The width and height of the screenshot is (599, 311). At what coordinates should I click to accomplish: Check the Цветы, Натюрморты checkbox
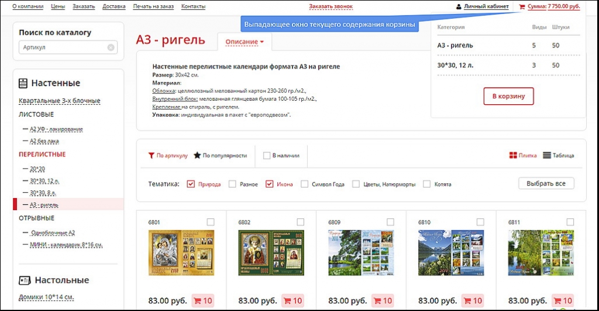356,184
